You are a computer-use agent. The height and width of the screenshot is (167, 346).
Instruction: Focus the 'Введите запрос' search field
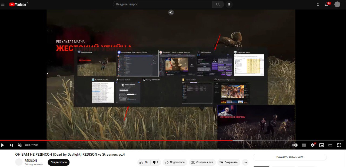pyautogui.click(x=162, y=4)
